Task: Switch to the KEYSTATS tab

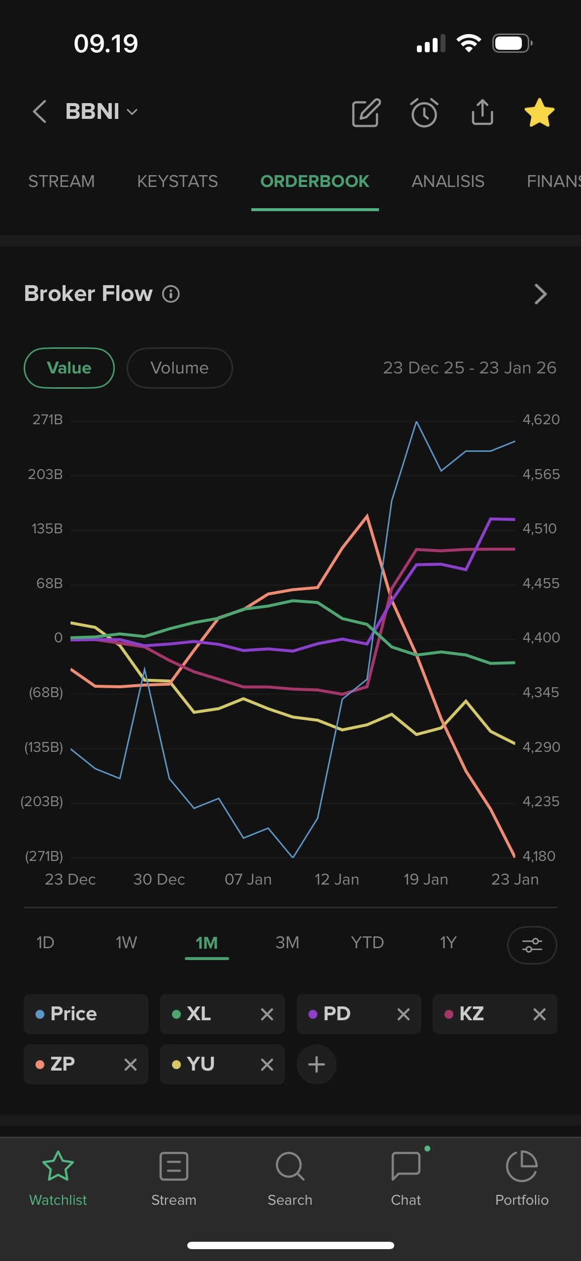Action: (177, 182)
